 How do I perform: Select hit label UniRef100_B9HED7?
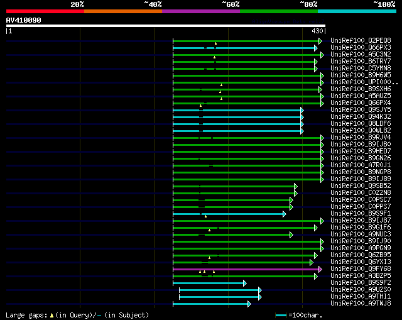coord(361,152)
